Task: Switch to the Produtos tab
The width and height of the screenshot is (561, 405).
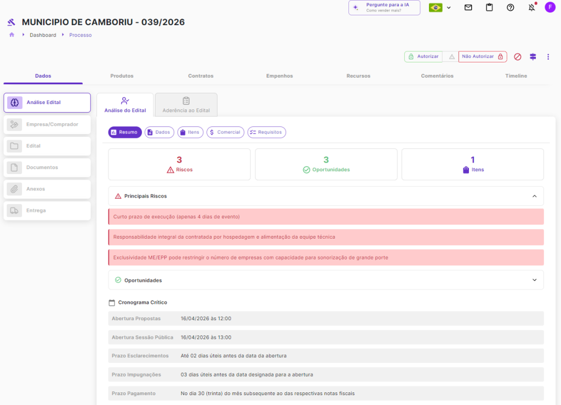Action: click(x=122, y=76)
